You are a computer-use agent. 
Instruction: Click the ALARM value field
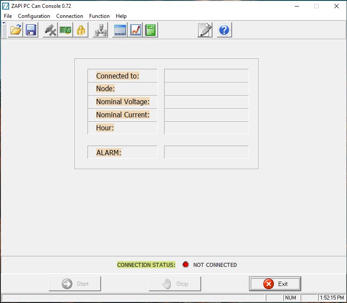[x=206, y=152]
